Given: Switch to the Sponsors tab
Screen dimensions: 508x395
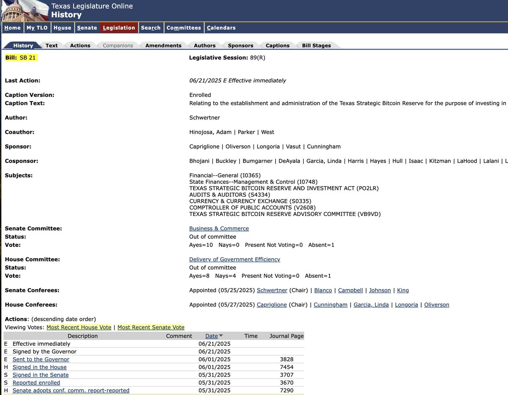Looking at the screenshot, I should pos(240,45).
